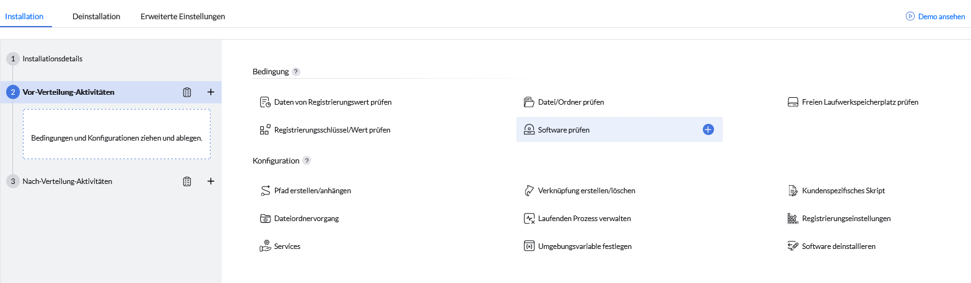
Task: Open the help icon next to Bedingung
Action: [296, 72]
